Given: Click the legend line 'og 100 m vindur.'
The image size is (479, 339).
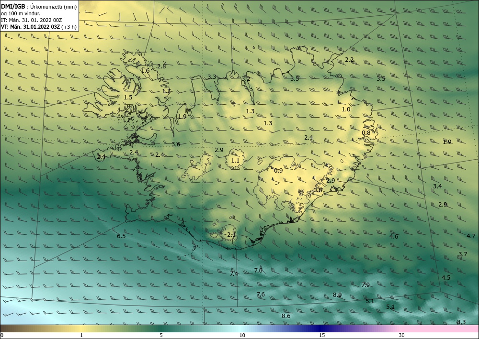Looking at the screenshot, I should (21, 13).
